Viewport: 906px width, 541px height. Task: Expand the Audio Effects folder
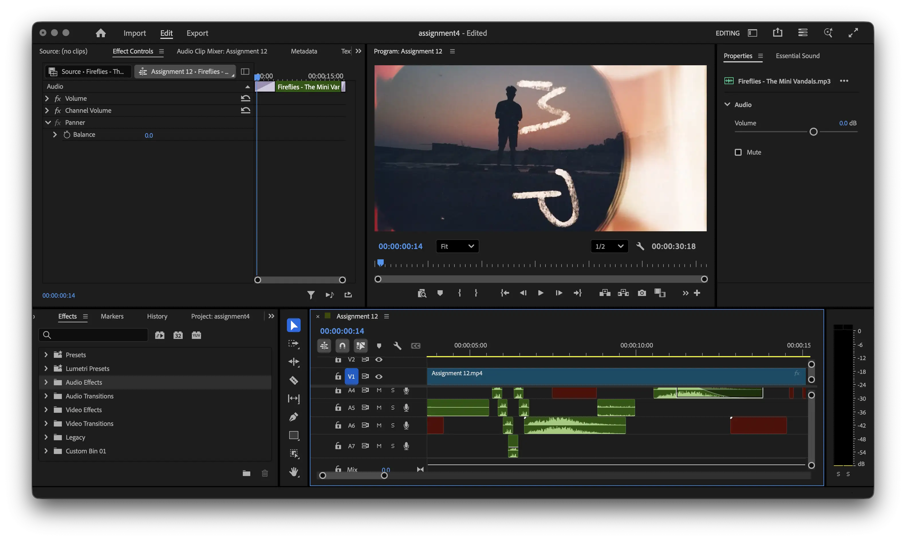pyautogui.click(x=46, y=382)
